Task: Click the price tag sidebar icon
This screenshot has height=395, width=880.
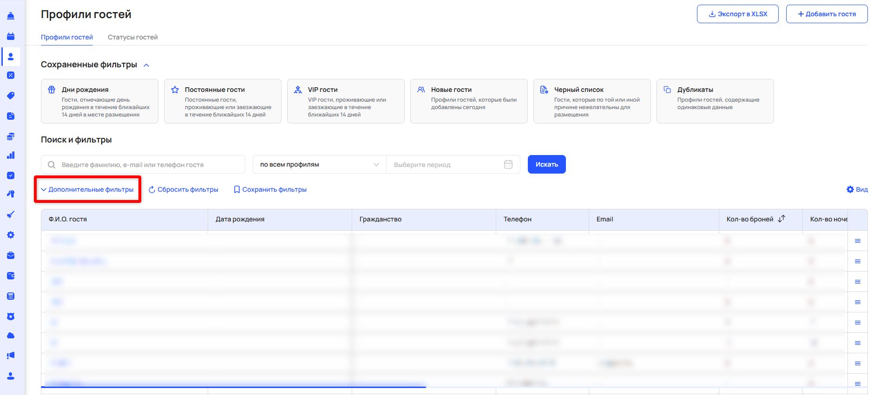Action: (11, 96)
